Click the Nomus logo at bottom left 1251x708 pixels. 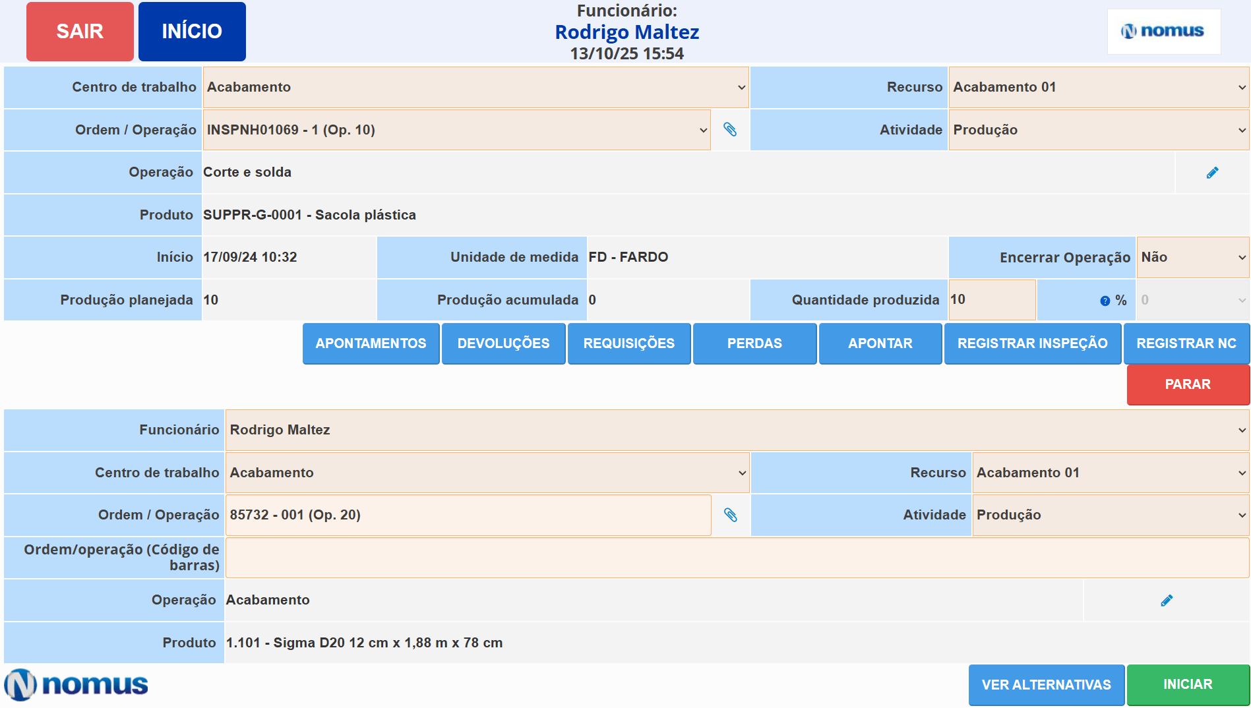click(76, 685)
